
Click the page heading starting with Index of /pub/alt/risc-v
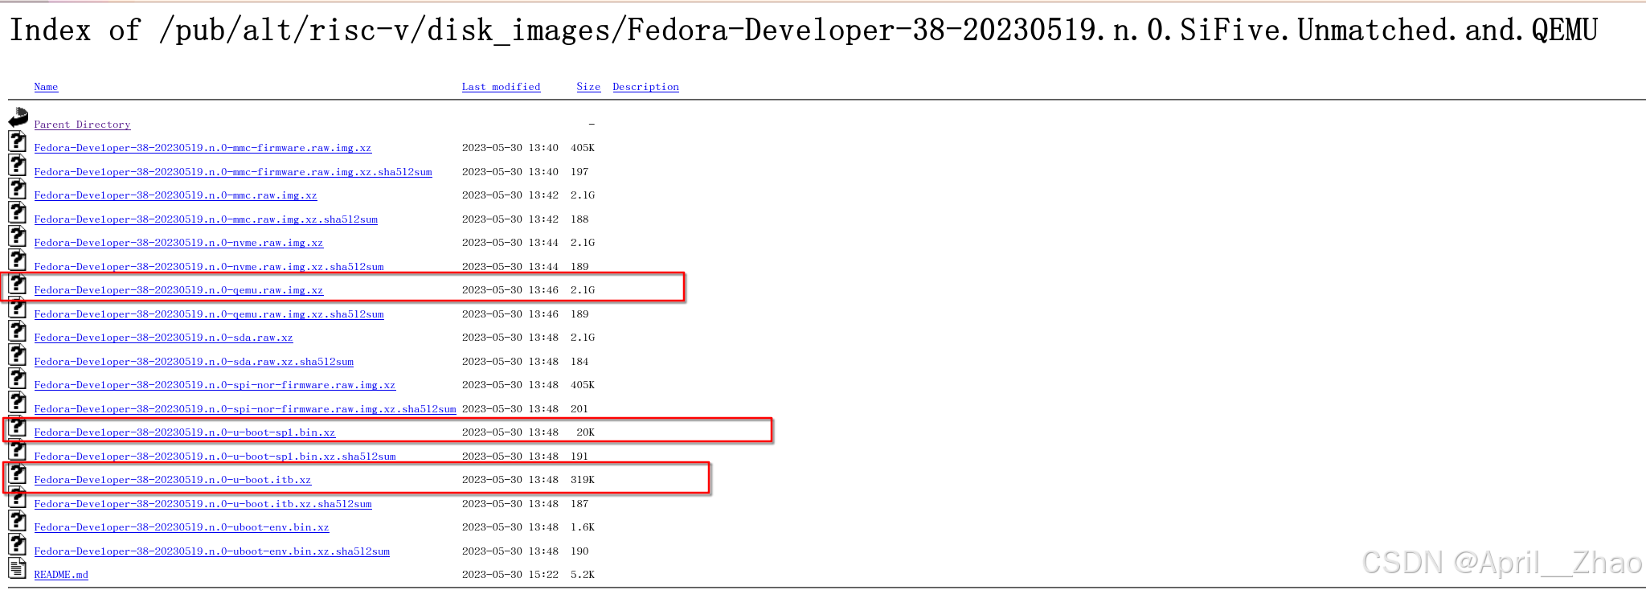[803, 31]
